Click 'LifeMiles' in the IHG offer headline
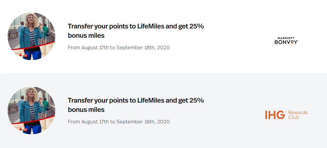 (x=151, y=101)
